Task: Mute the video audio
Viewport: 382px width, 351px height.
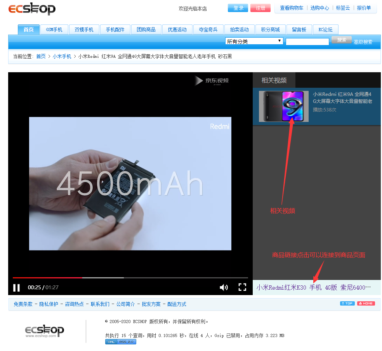Action: tap(224, 287)
